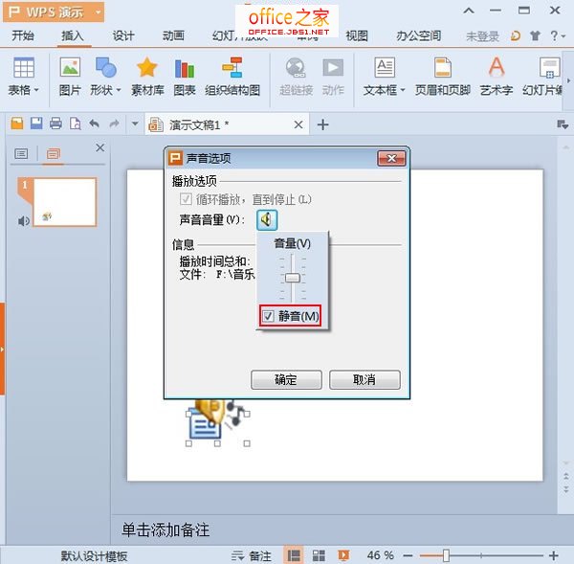Click the 46 % zoom level text
574x564 pixels.
(381, 555)
